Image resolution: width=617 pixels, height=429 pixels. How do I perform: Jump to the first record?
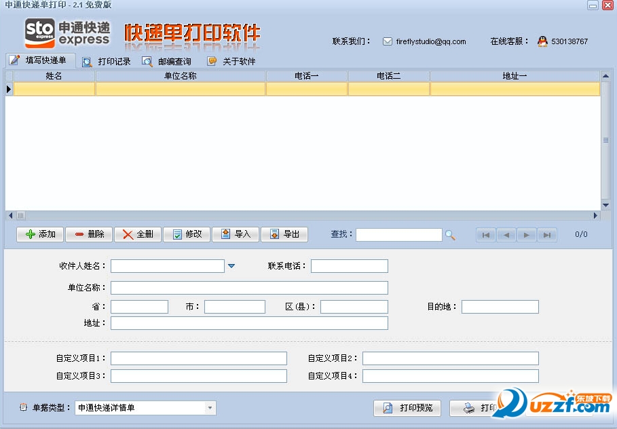[486, 235]
